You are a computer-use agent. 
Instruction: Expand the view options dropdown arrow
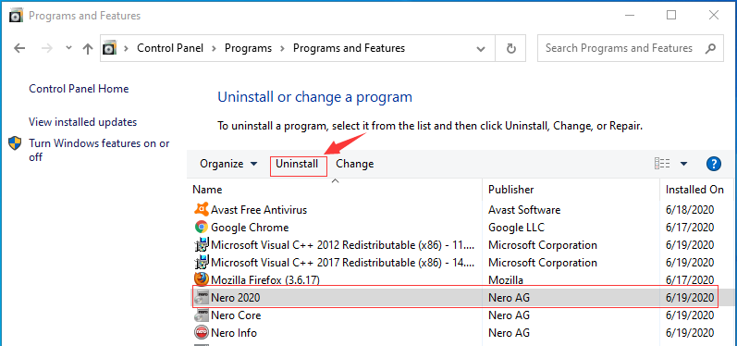[x=684, y=164]
